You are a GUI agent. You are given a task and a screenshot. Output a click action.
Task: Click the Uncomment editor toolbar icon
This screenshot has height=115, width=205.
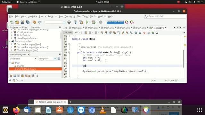click(x=157, y=33)
